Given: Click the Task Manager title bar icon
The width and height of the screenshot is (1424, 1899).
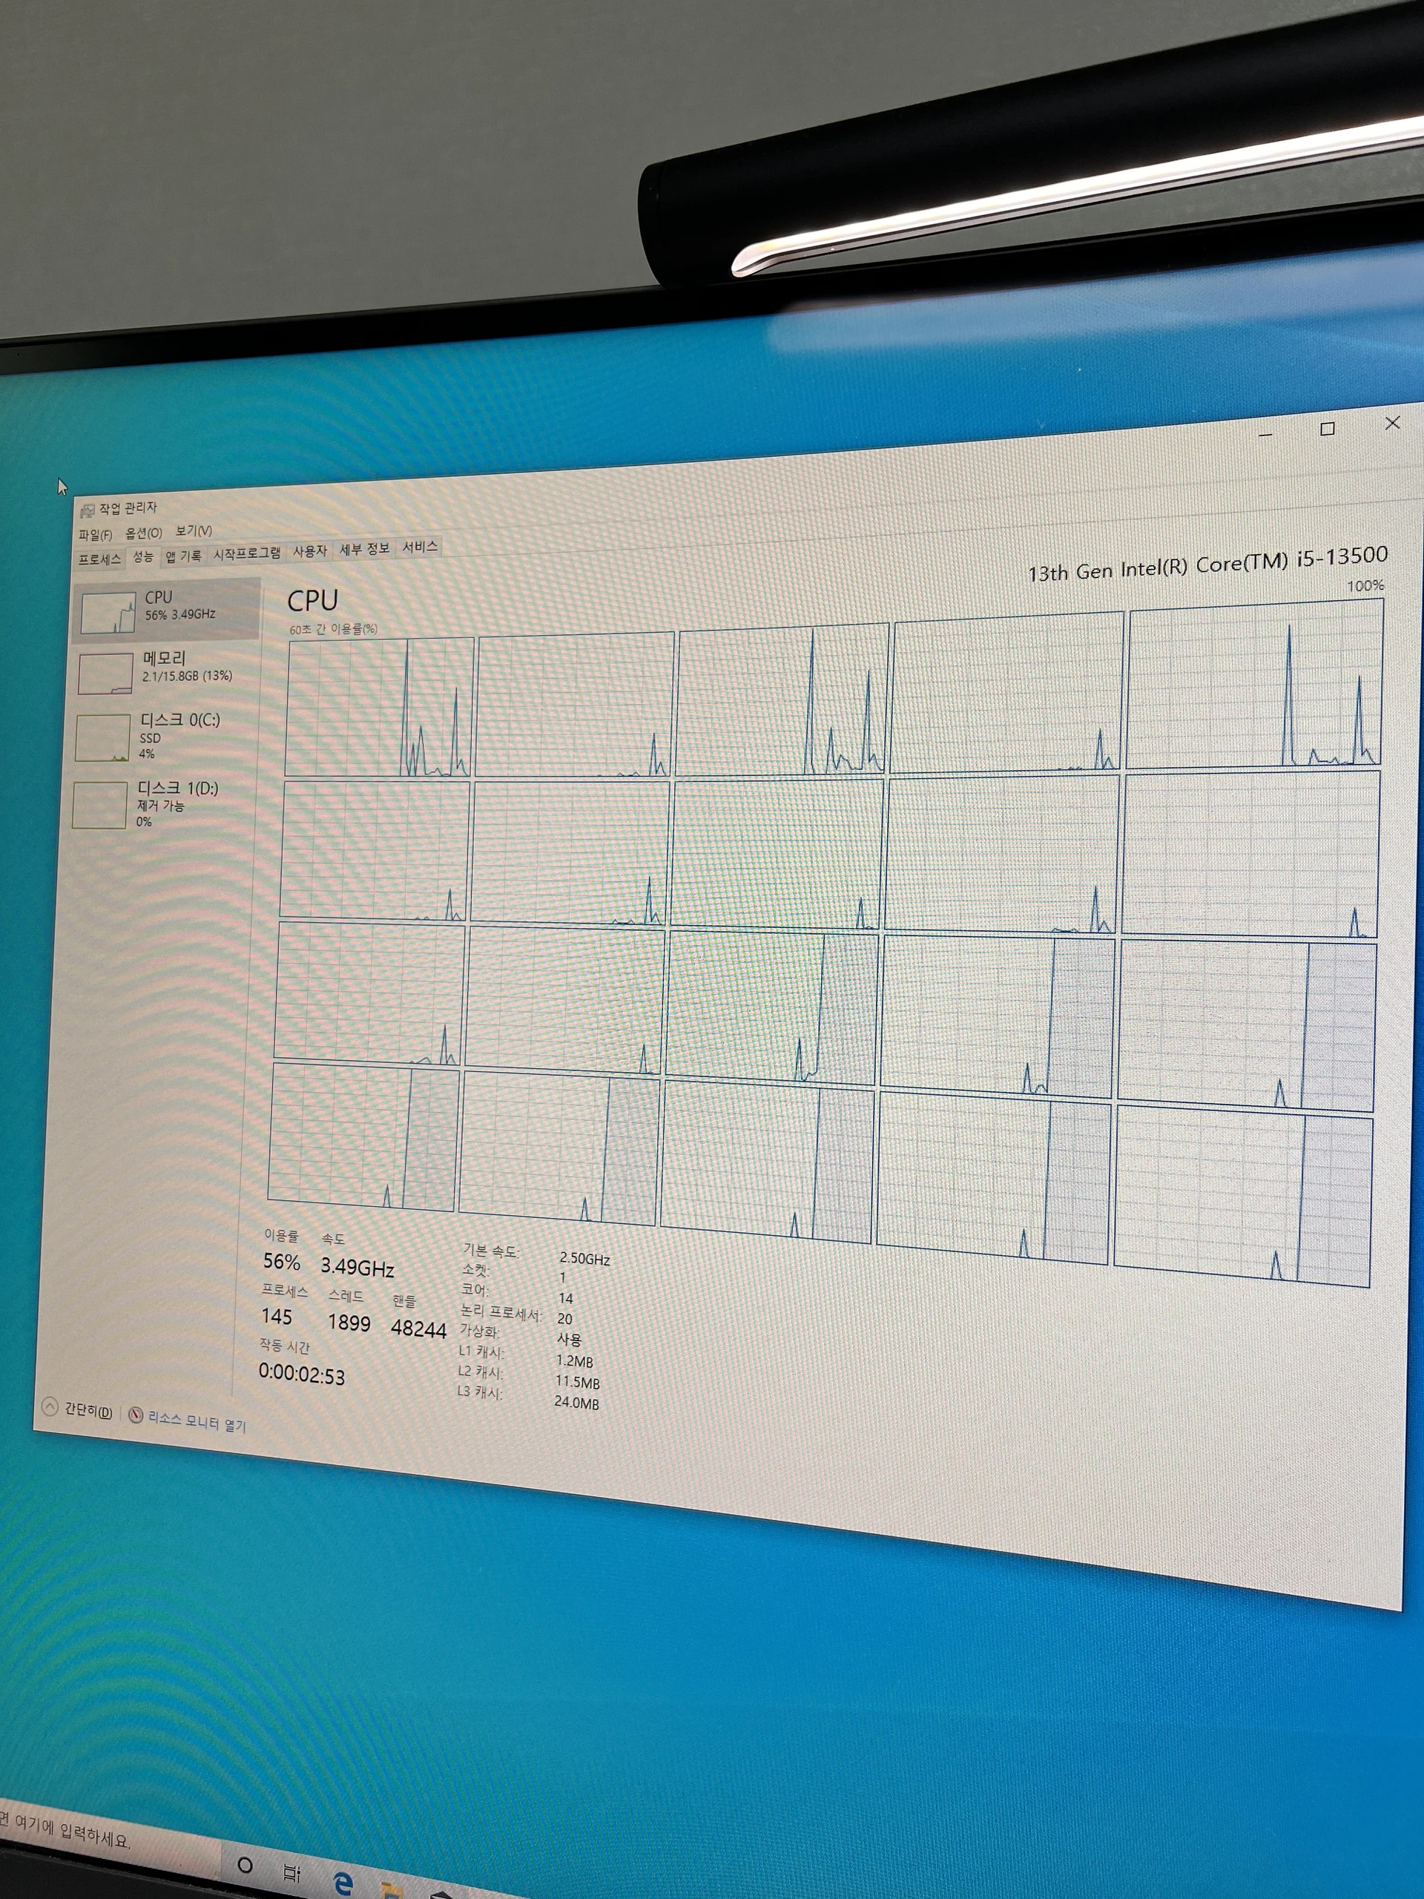Looking at the screenshot, I should click(x=87, y=512).
